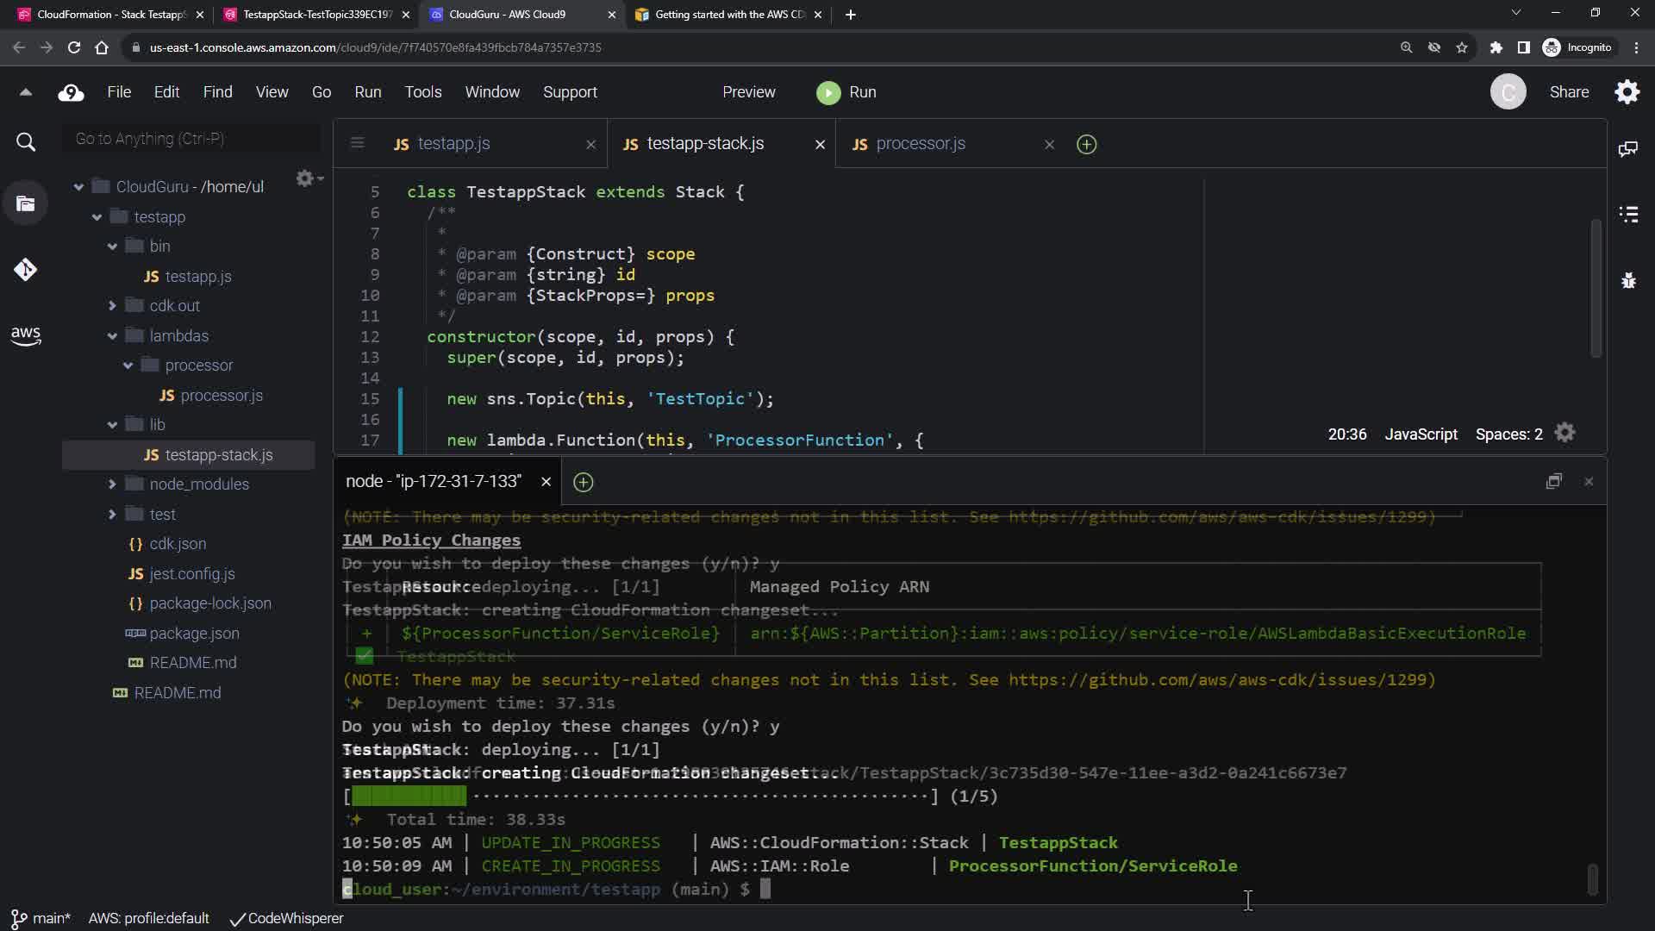Click the search magnifier in left sidebar
Screen dimensions: 1655x931
tap(26, 142)
